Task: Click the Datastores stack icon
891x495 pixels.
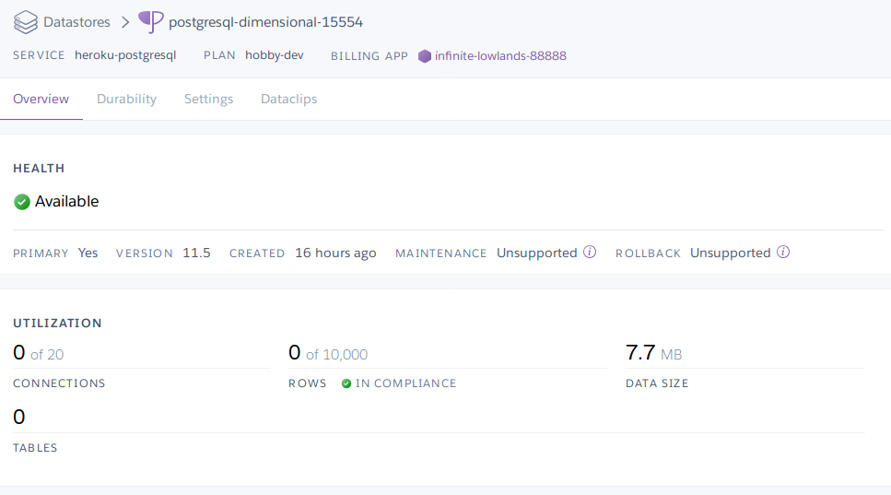Action: point(26,22)
